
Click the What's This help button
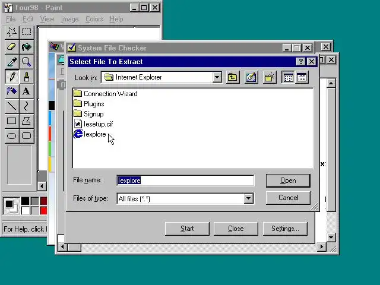click(301, 62)
